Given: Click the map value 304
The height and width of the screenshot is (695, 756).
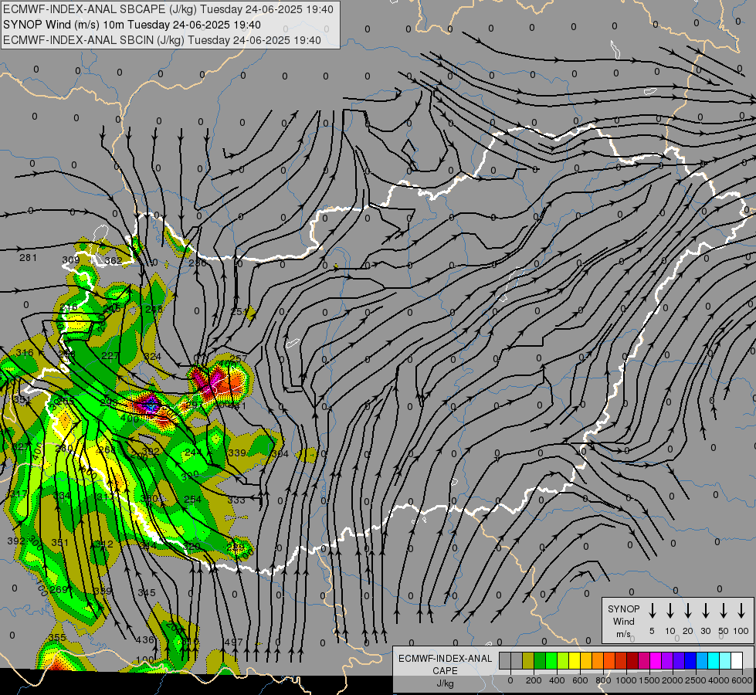Looking at the screenshot, I should (x=280, y=453).
